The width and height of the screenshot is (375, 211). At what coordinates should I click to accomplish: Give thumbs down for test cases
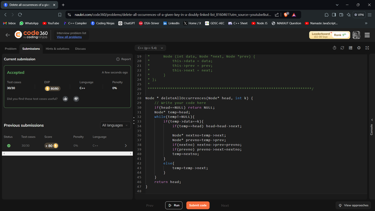76,99
